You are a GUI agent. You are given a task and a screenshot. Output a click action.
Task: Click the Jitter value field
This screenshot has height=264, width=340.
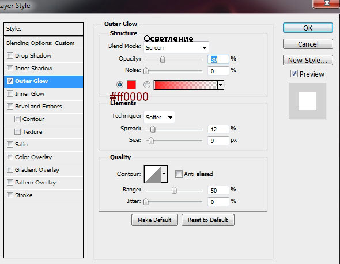tap(218, 202)
